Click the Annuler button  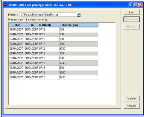[x=131, y=106]
